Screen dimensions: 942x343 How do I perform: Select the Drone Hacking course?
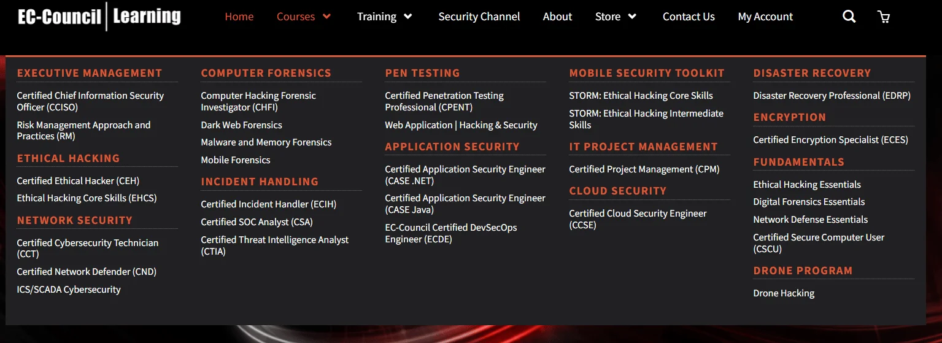click(784, 293)
